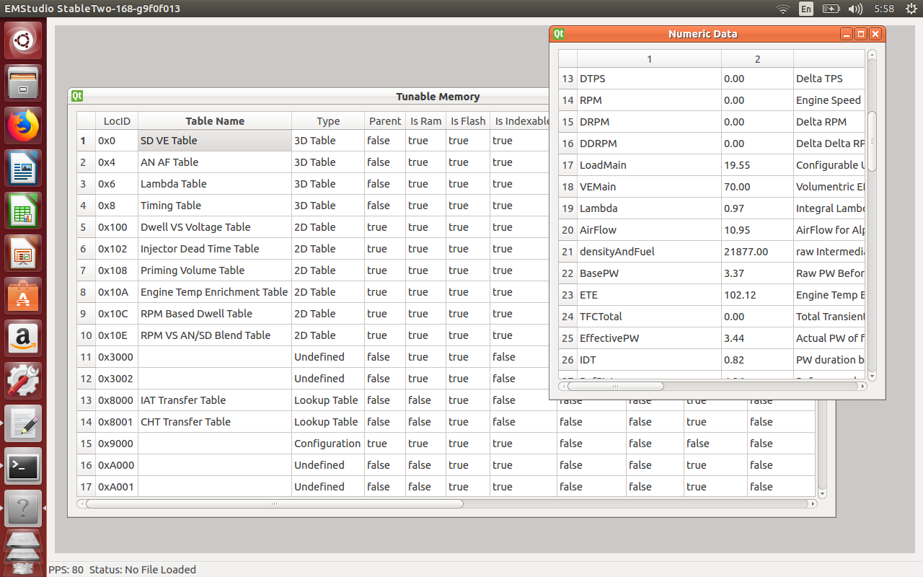
Task: Click the Amazon launcher icon
Action: pyautogui.click(x=23, y=339)
